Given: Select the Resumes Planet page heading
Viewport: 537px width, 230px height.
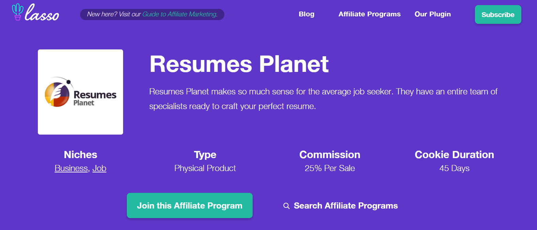Looking at the screenshot, I should pos(239,64).
